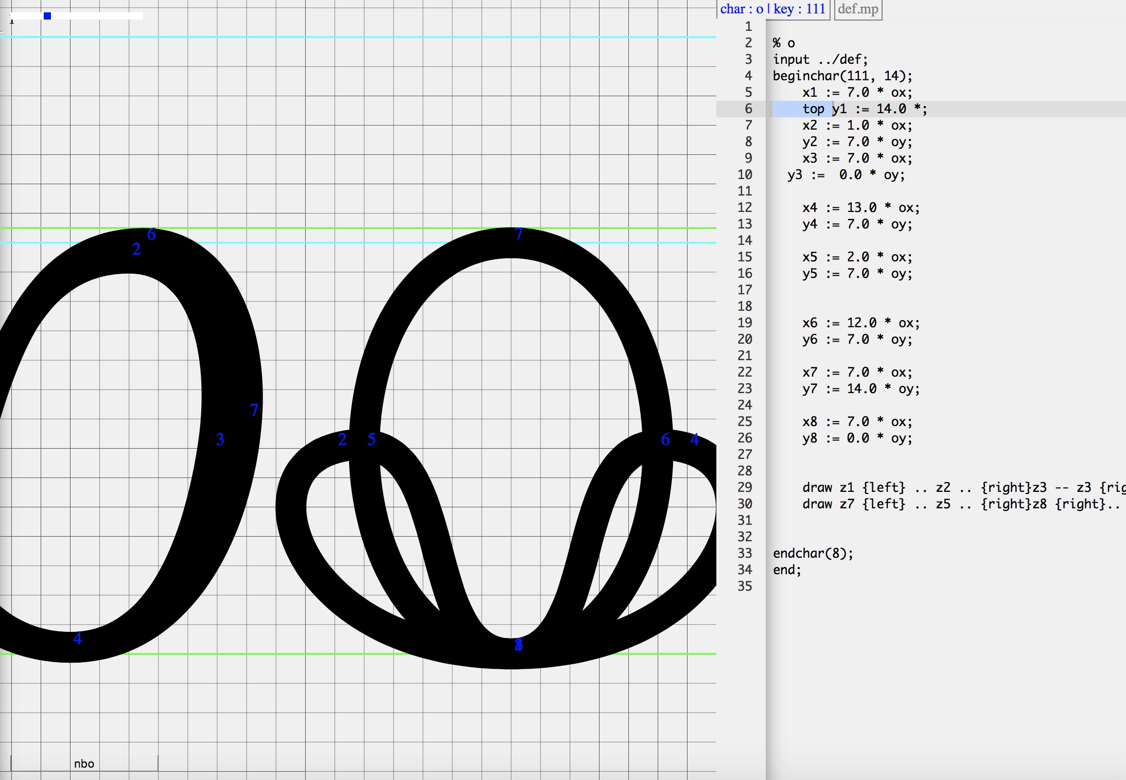
Task: Click the blue slider handle at top left
Action: (x=47, y=16)
